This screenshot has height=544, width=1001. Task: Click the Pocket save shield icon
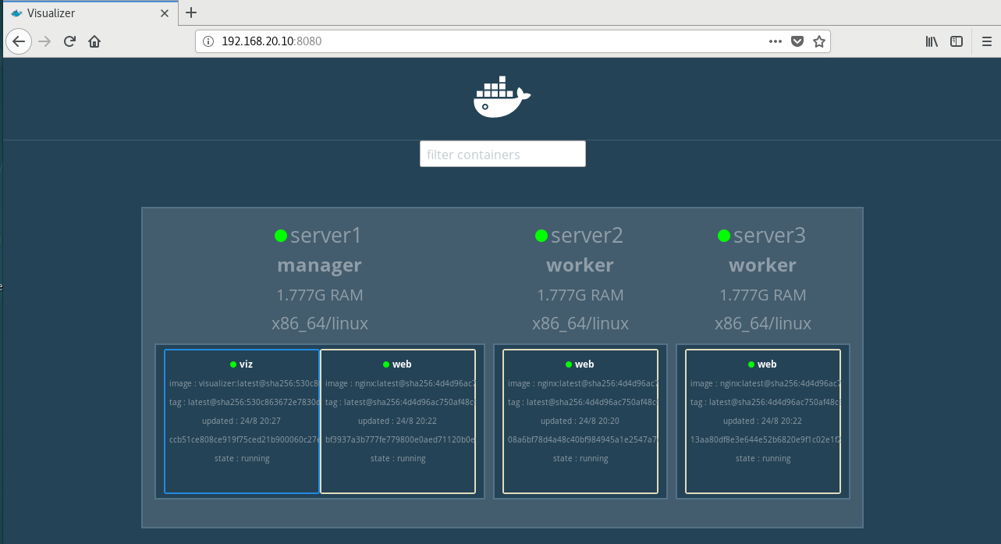point(797,41)
